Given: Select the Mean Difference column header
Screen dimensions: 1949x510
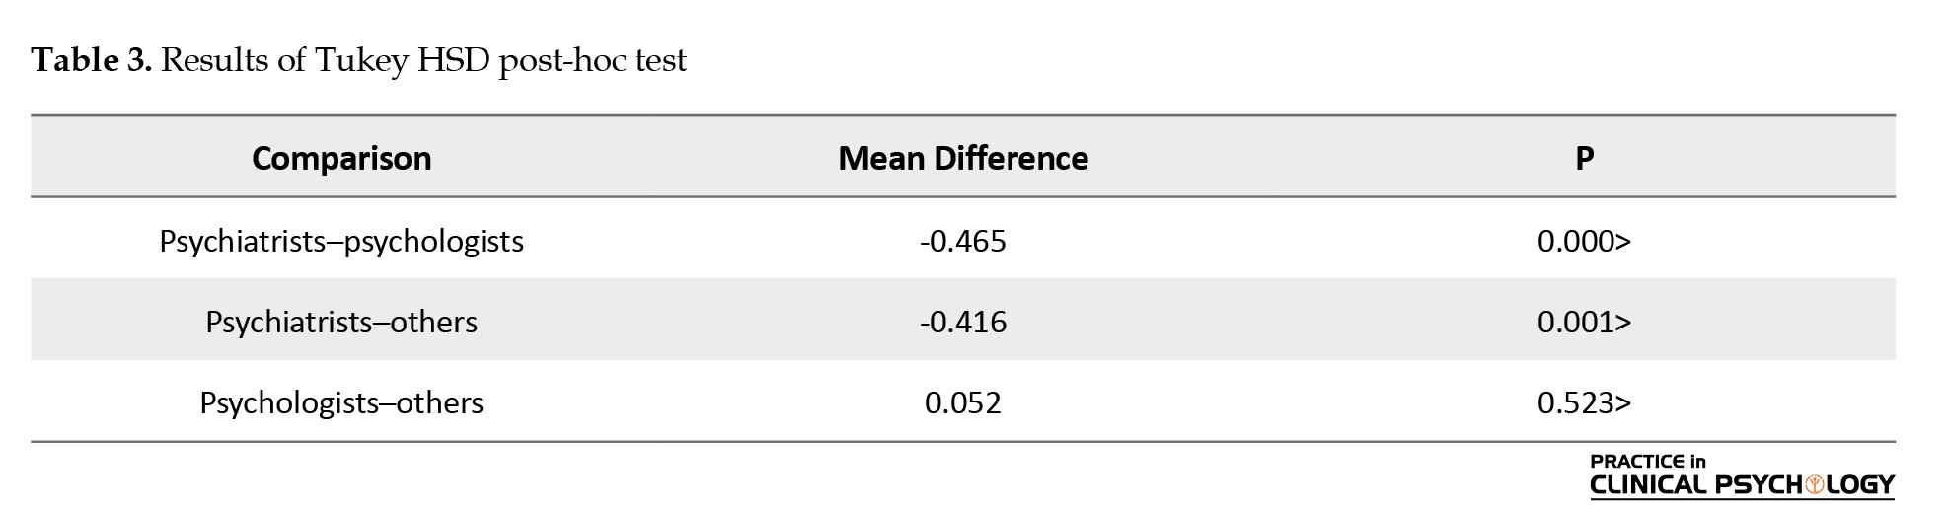Looking at the screenshot, I should tap(963, 158).
